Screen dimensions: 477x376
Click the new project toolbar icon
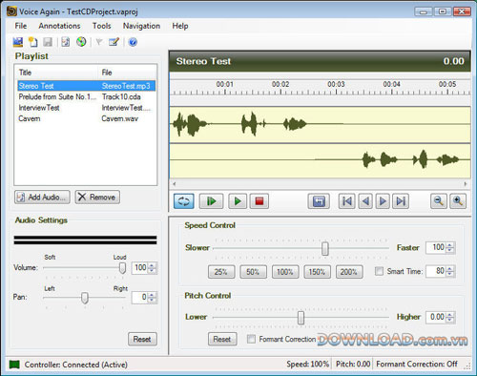point(32,42)
